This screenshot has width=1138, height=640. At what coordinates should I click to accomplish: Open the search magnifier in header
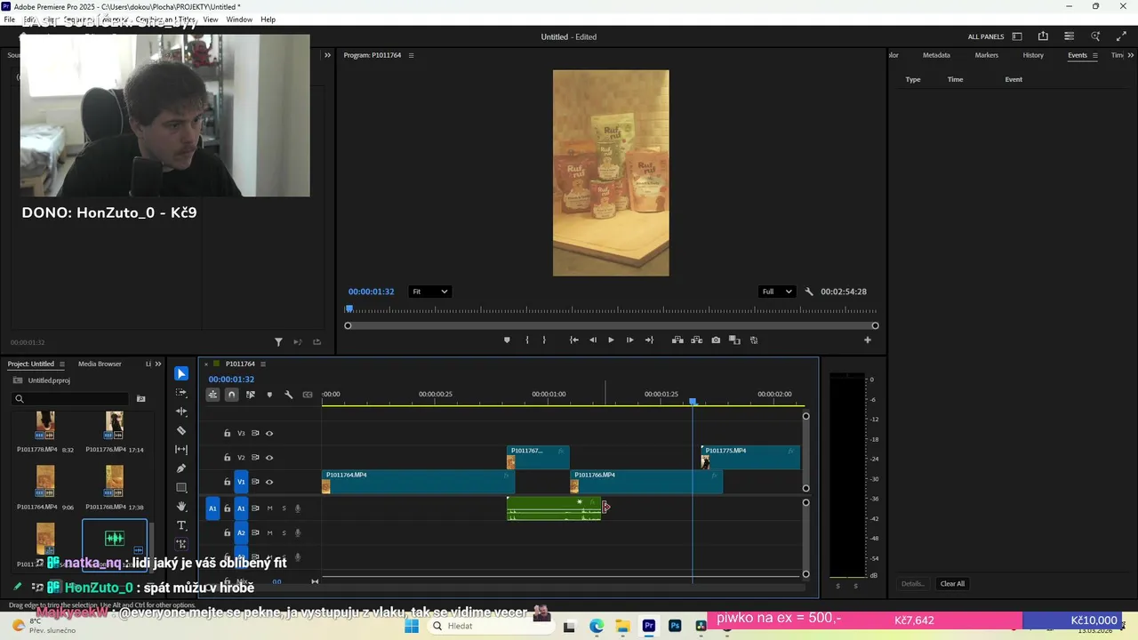point(1095,36)
